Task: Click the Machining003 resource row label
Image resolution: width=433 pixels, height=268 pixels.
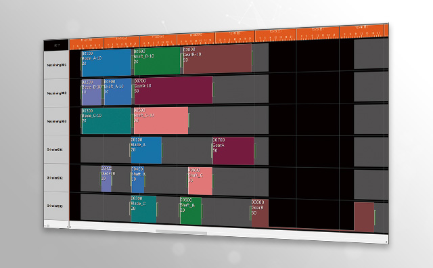Action: (56, 121)
